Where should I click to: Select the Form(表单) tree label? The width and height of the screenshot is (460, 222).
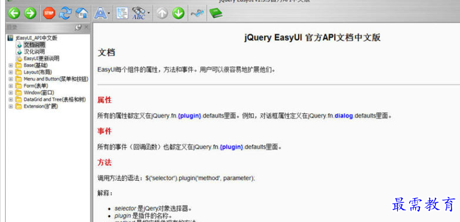point(36,85)
